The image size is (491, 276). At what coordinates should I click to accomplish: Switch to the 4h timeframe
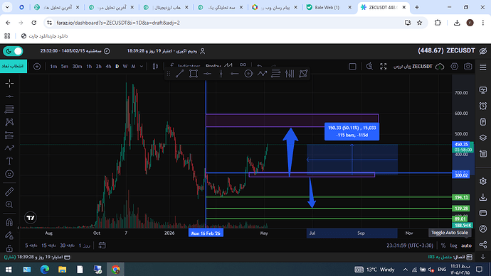(x=108, y=66)
